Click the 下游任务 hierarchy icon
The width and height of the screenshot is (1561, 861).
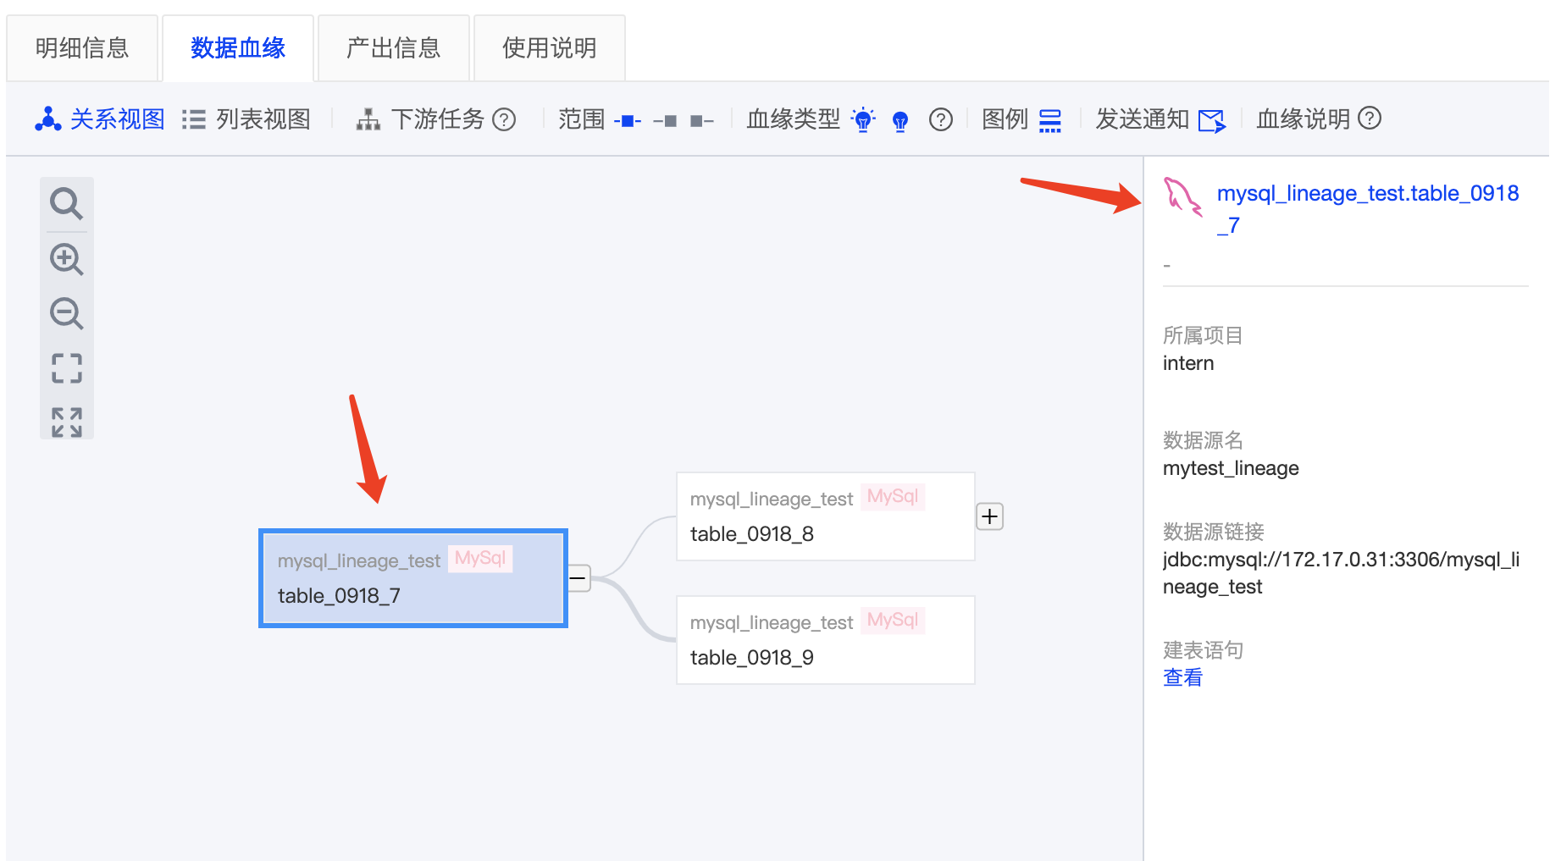[368, 119]
